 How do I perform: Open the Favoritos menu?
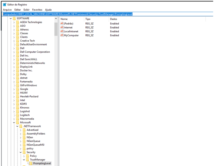pyautogui.click(x=37, y=10)
